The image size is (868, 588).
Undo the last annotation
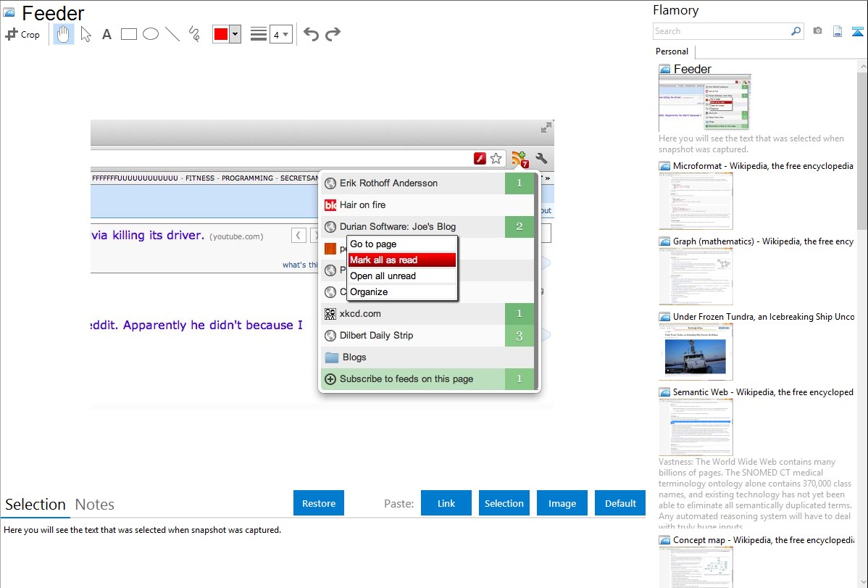pyautogui.click(x=311, y=34)
